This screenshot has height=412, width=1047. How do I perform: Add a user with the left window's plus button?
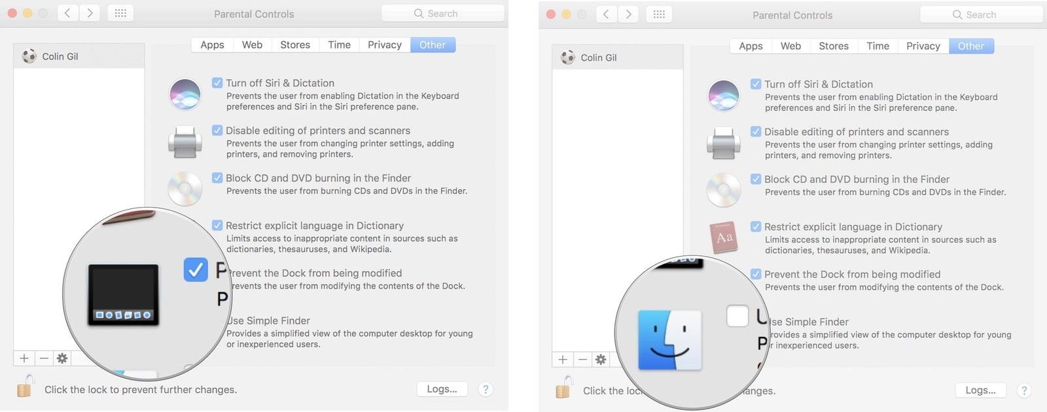point(24,358)
